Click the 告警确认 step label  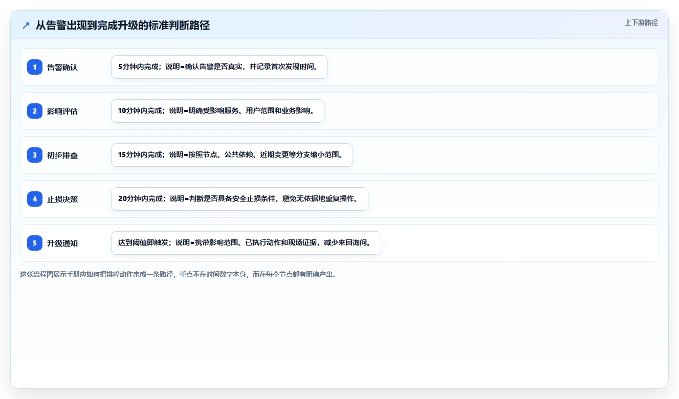coord(62,67)
